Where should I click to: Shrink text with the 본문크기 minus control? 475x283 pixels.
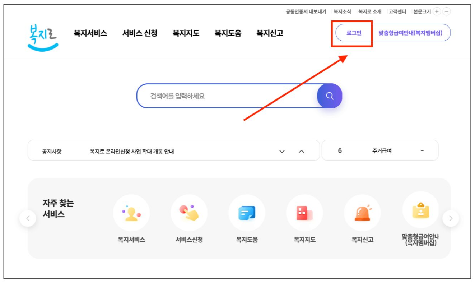(446, 11)
